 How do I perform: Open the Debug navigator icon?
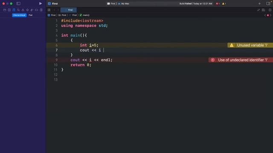32,10
